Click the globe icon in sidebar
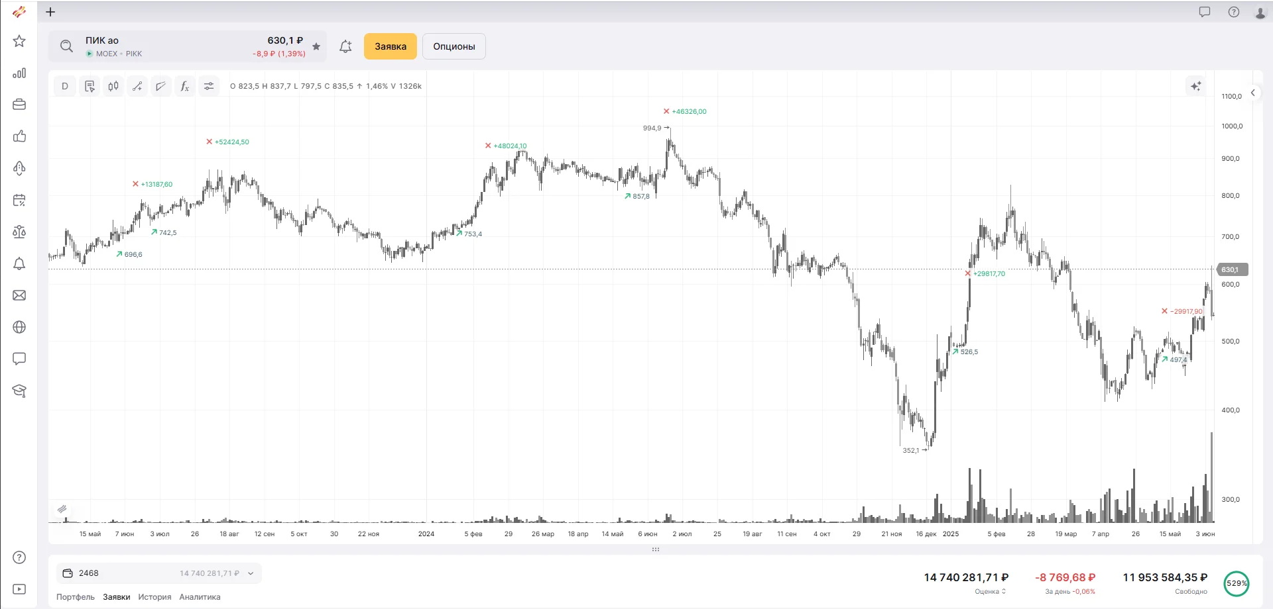 pyautogui.click(x=19, y=327)
